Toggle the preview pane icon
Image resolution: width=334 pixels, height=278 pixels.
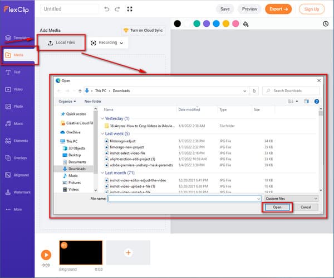pos(306,101)
